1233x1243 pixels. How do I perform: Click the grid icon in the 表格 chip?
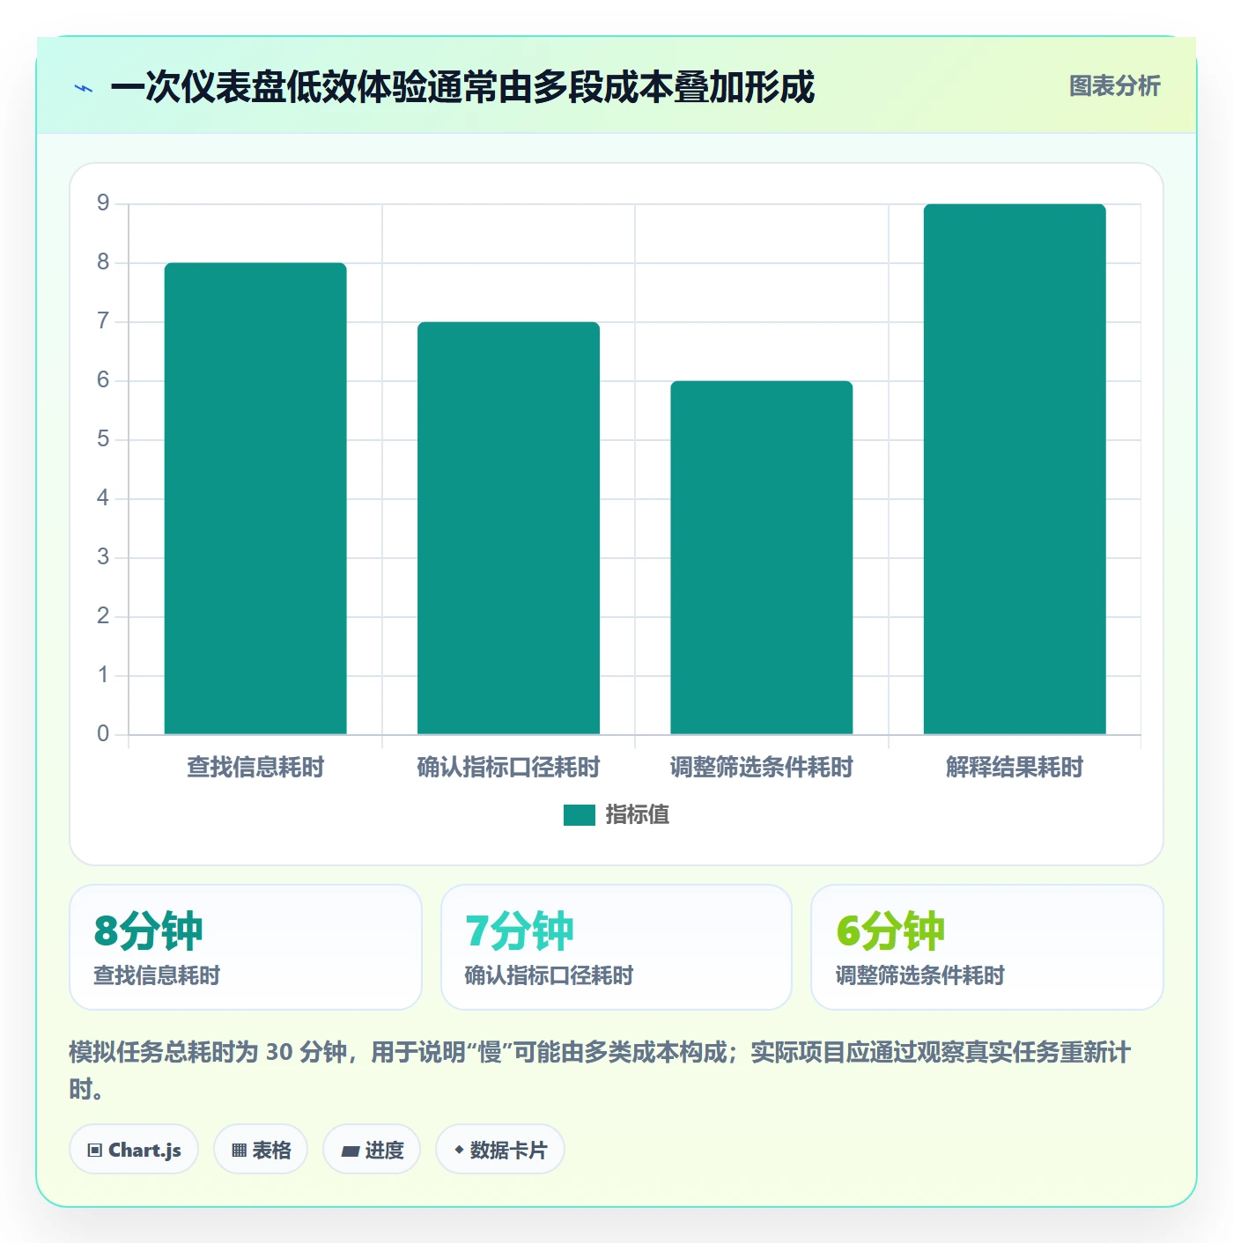click(x=239, y=1151)
